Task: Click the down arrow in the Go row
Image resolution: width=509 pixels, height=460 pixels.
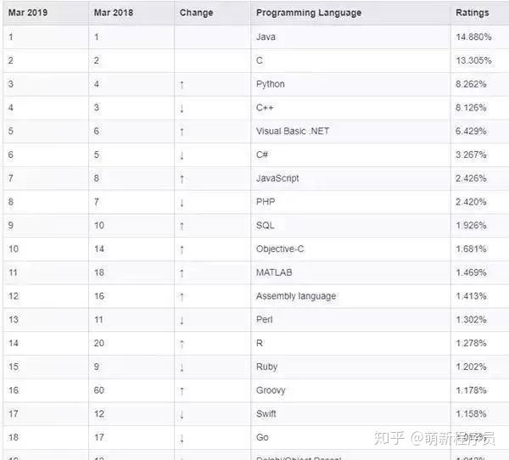Action: tap(182, 438)
